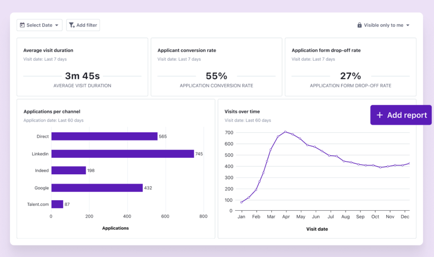Click the Direct channel label
This screenshot has width=434, height=257.
[x=42, y=137]
